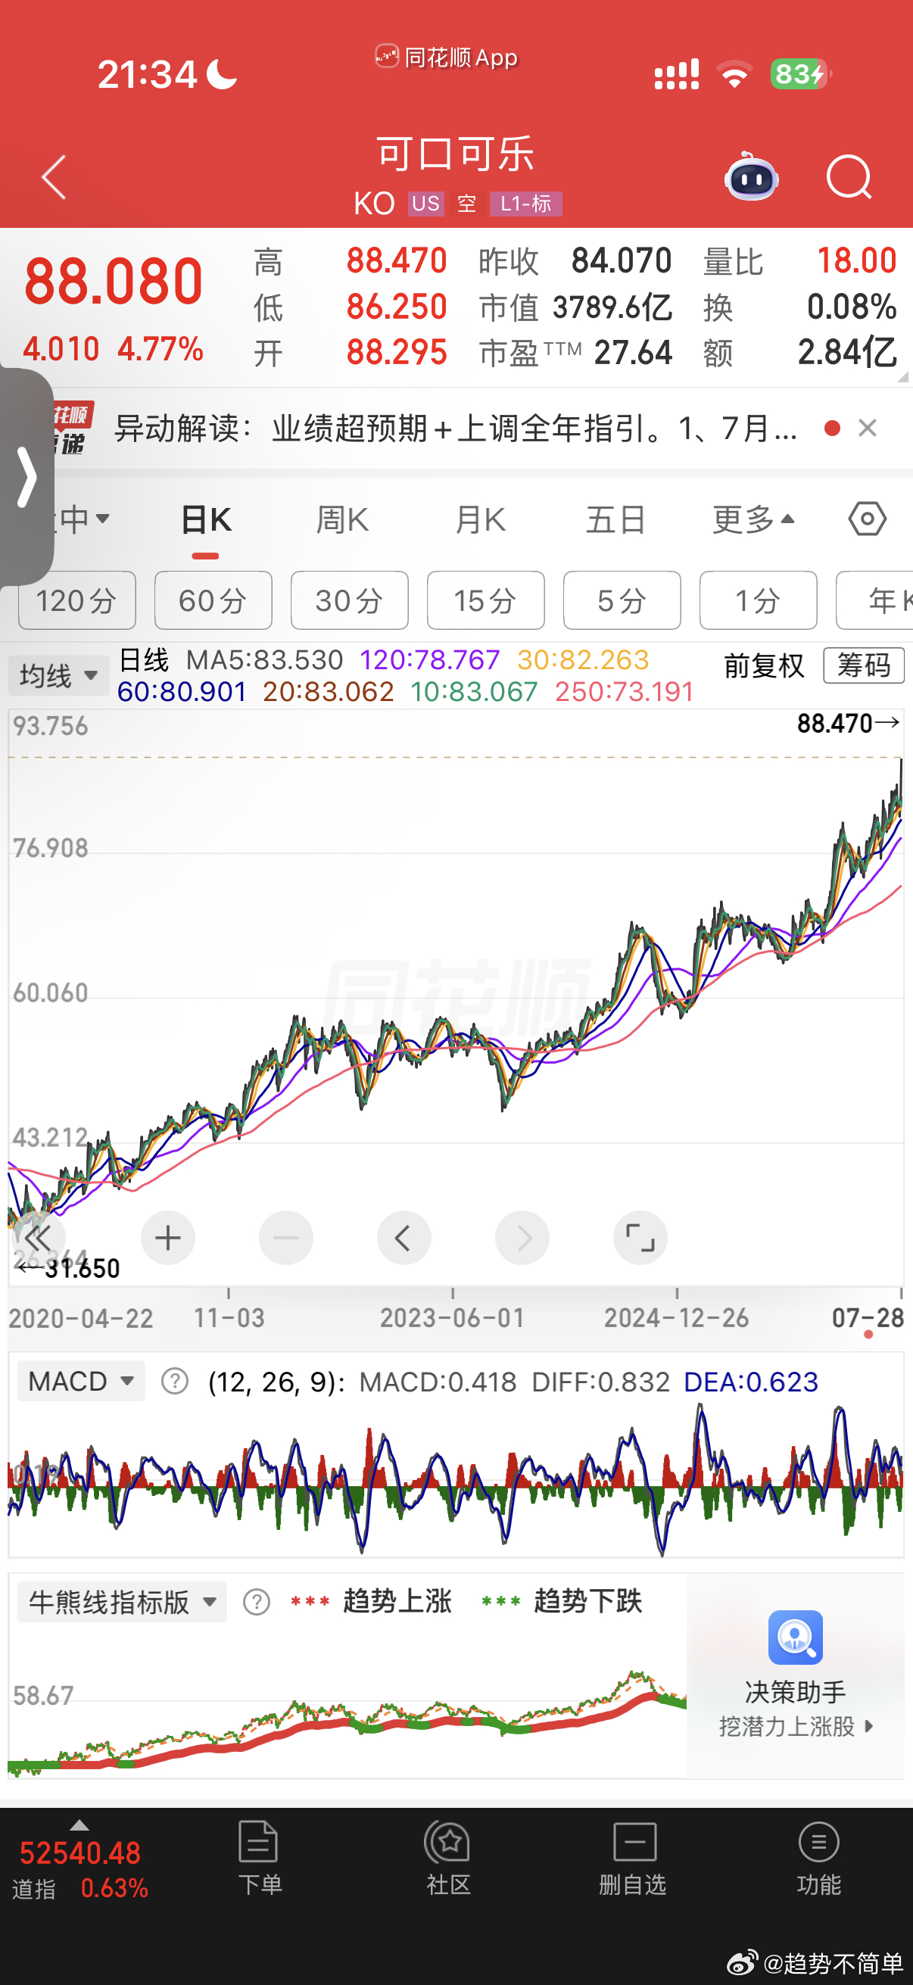Expand the left side drawer arrow

pyautogui.click(x=27, y=477)
